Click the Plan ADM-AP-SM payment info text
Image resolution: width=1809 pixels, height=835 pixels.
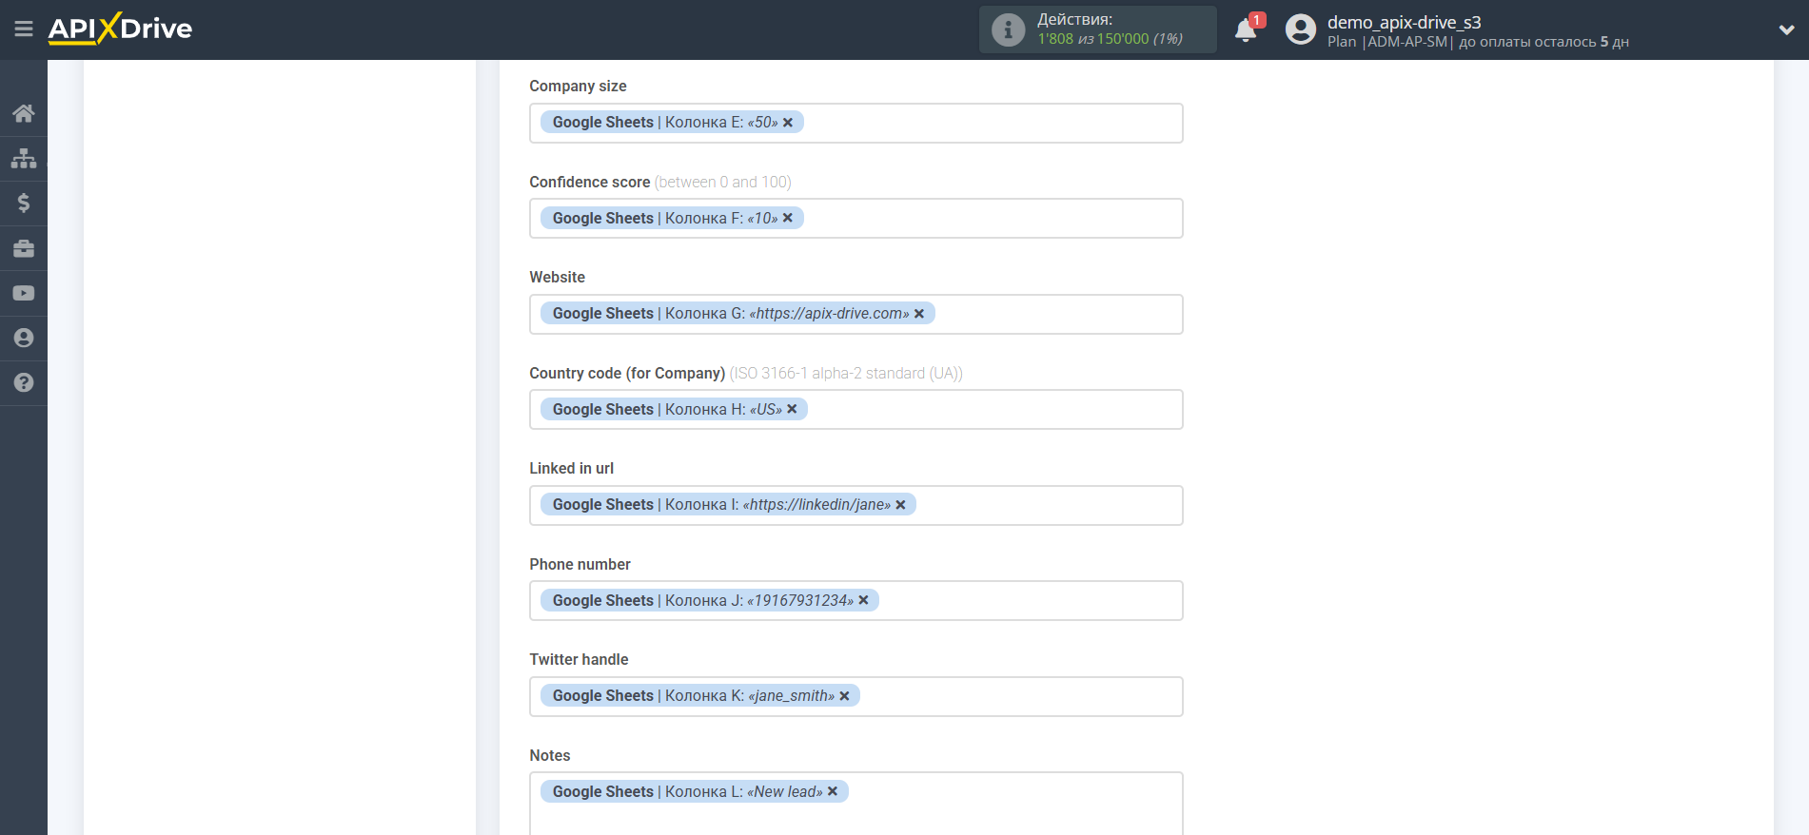click(x=1478, y=42)
